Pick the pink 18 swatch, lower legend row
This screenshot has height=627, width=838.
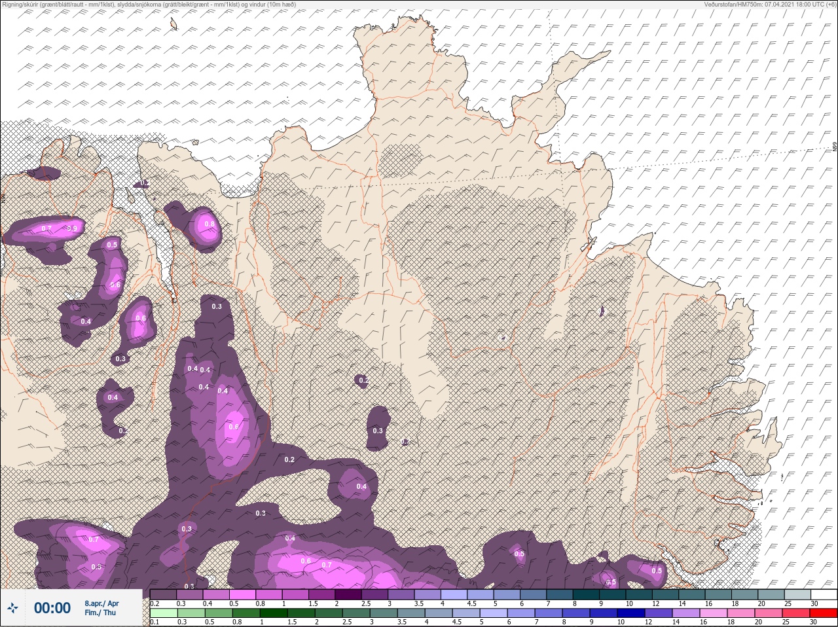740,613
